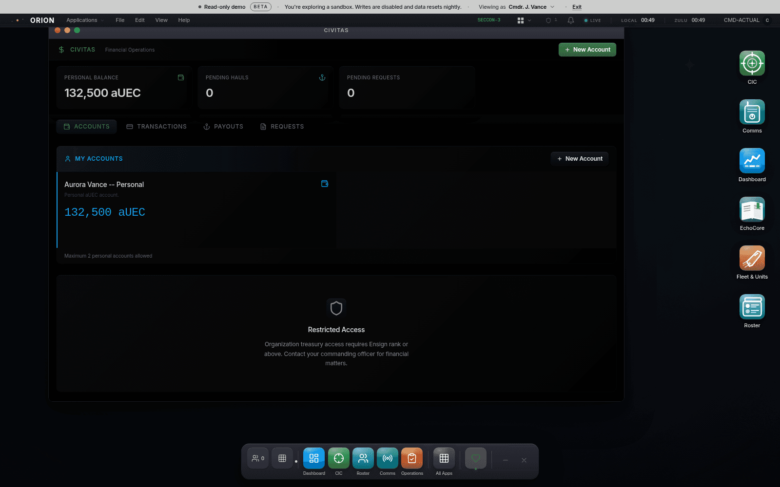Click the green heart icon in dock
780x487 pixels.
[x=476, y=458]
